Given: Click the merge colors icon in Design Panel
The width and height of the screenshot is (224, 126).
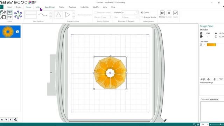Looking at the screenshot, I should 221,79.
